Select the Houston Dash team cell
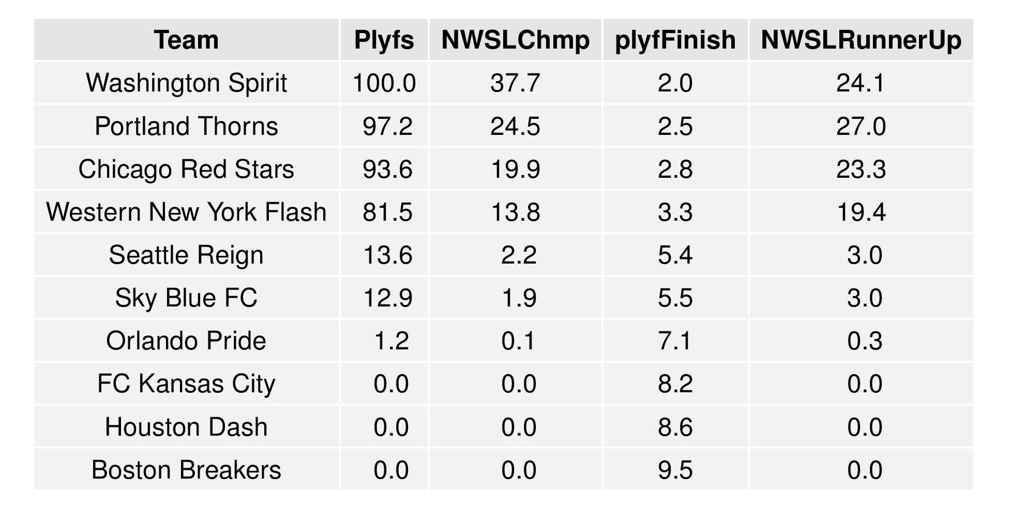 click(x=186, y=427)
